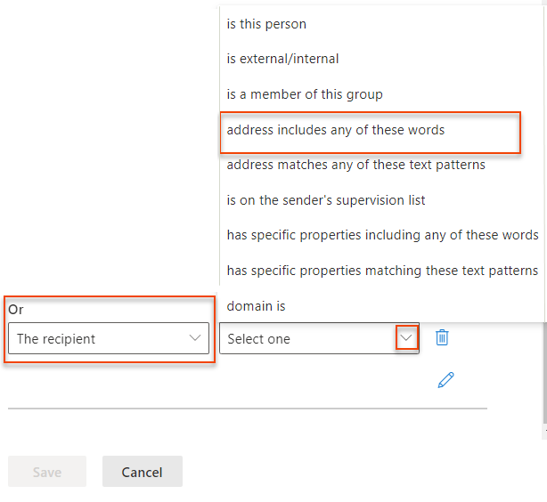Click the 'Or' condition label
547x502 pixels.
16,309
